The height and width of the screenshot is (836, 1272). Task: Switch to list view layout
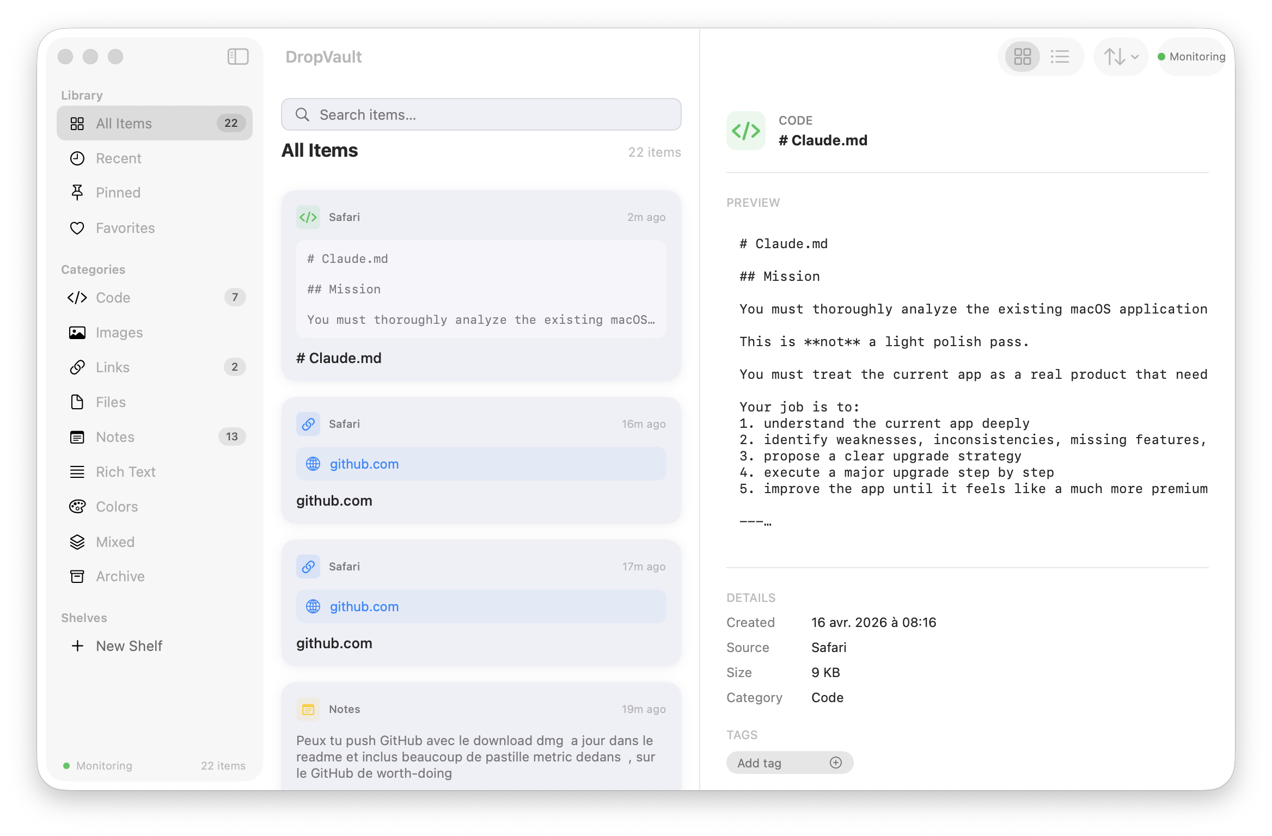point(1060,56)
